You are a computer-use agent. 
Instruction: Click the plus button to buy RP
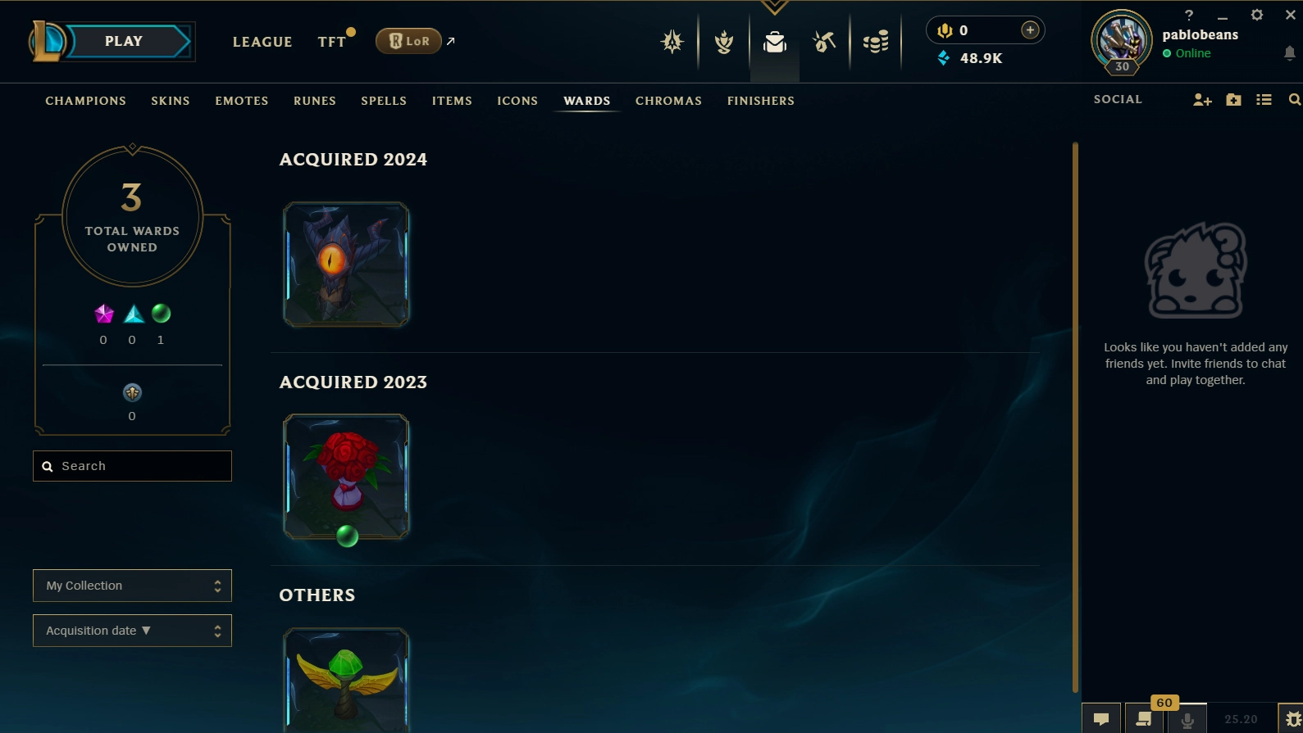pos(1030,30)
